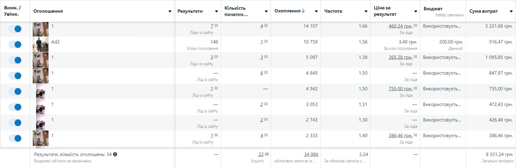Click the total reach value 34 986

point(311,154)
